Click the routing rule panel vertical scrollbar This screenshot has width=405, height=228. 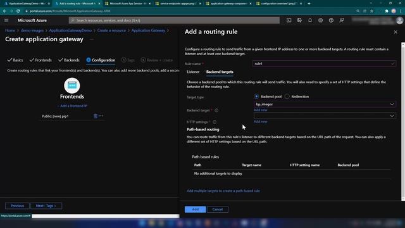pyautogui.click(x=403, y=122)
